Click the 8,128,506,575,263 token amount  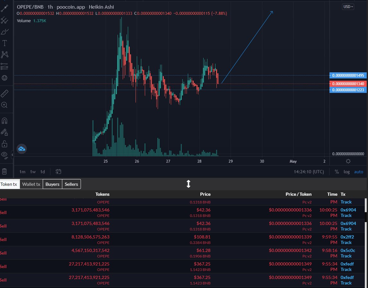coord(90,237)
